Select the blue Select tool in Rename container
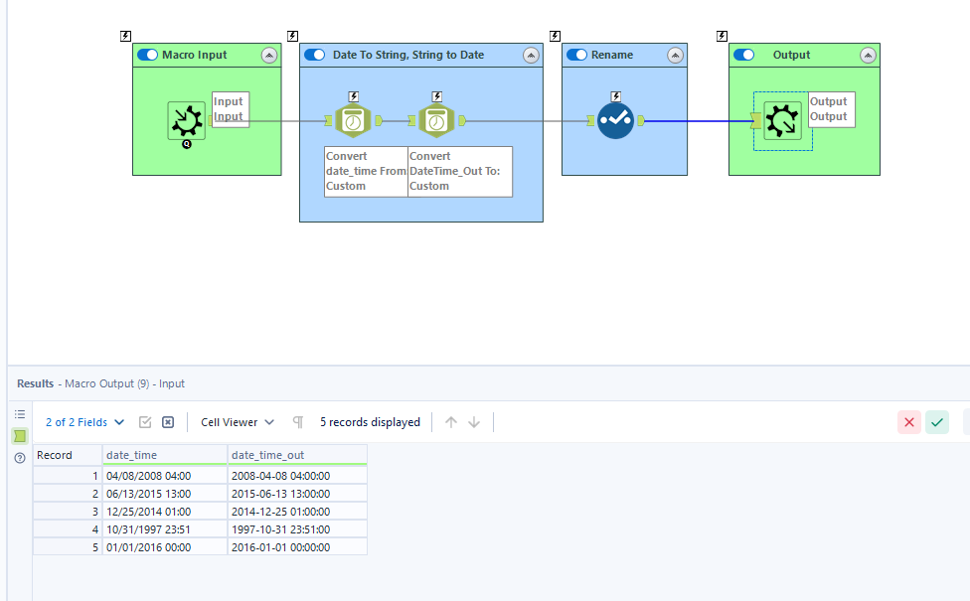The width and height of the screenshot is (970, 601). click(615, 120)
